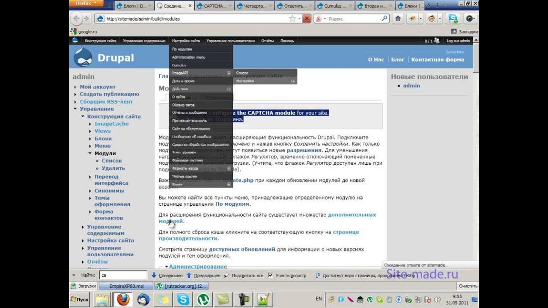Image resolution: width=548 pixels, height=308 pixels.
Task: Close the find bar with the X
Action: pyautogui.click(x=74, y=275)
